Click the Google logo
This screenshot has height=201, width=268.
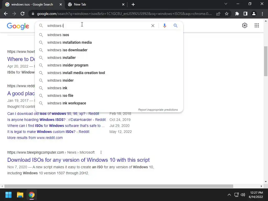coord(18,26)
